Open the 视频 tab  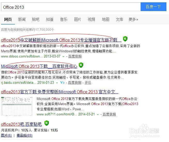point(91,19)
